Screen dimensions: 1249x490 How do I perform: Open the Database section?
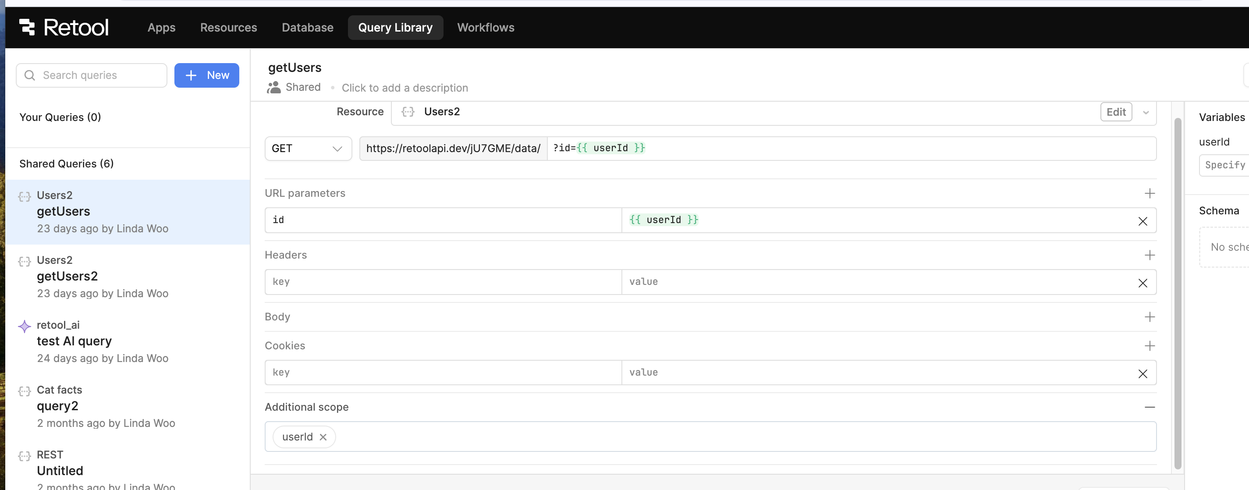click(307, 27)
